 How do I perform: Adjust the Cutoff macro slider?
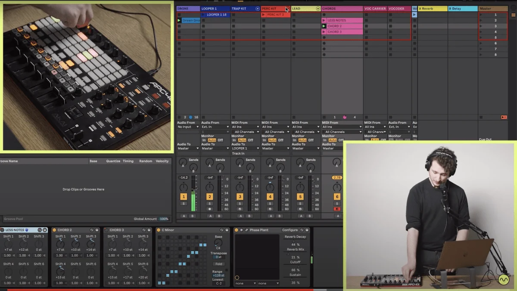(296, 266)
